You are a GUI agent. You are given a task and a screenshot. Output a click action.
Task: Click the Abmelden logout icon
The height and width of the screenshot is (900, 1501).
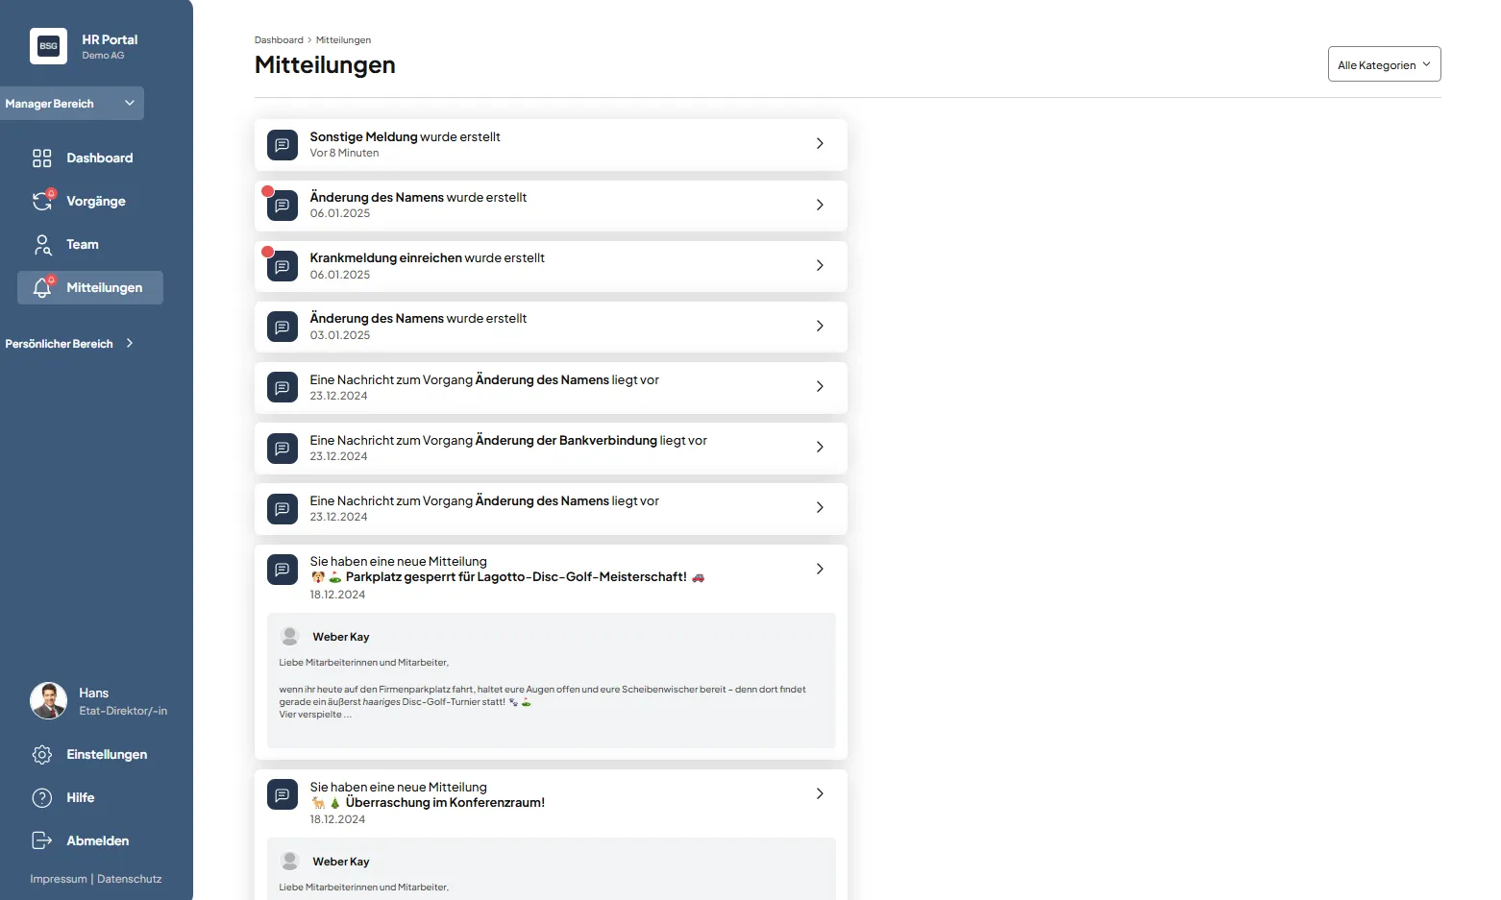click(x=42, y=841)
